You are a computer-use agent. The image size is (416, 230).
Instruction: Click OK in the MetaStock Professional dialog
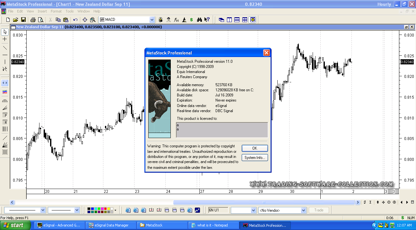click(255, 148)
